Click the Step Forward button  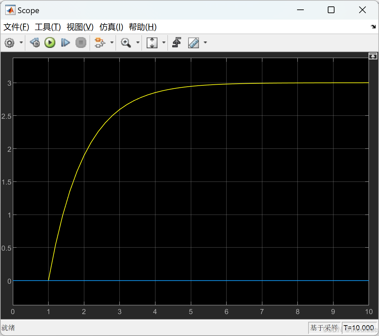tap(65, 43)
